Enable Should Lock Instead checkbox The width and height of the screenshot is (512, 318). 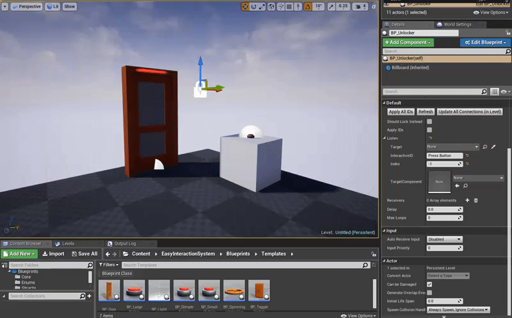429,121
